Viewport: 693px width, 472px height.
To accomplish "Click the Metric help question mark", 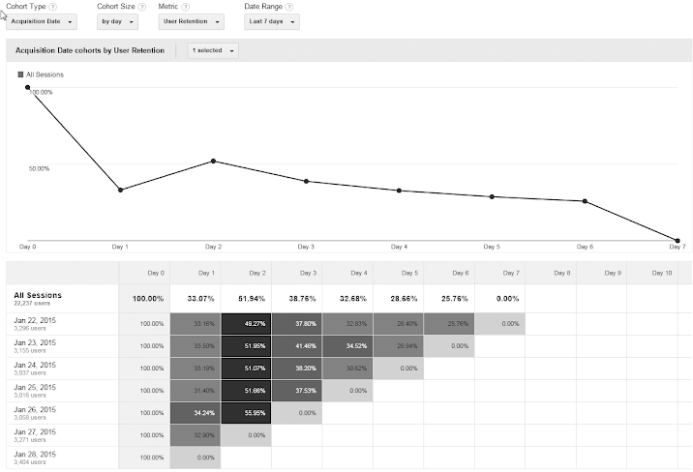I will coord(186,7).
